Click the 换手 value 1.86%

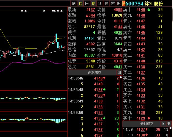(x=117, y=15)
